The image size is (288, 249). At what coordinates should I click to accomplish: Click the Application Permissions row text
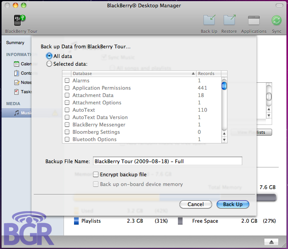tap(102, 88)
